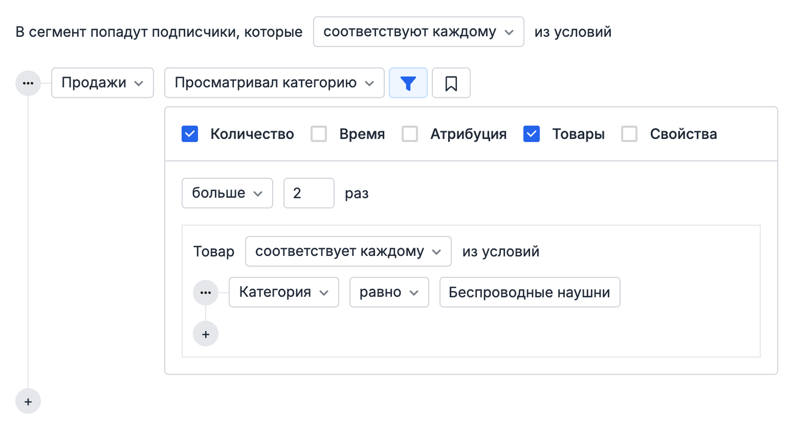The image size is (792, 426).
Task: Click the bookmark icon to save condition
Action: coord(451,82)
